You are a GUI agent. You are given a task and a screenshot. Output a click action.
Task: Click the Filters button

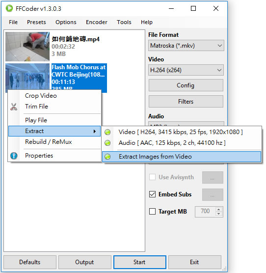(x=186, y=102)
